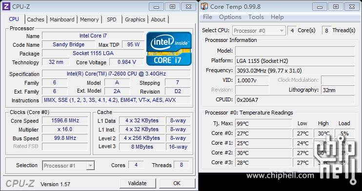The height and width of the screenshot is (191, 362).
Task: Click the Revision value D2 in CPU-Z
Action: pyautogui.click(x=178, y=91)
